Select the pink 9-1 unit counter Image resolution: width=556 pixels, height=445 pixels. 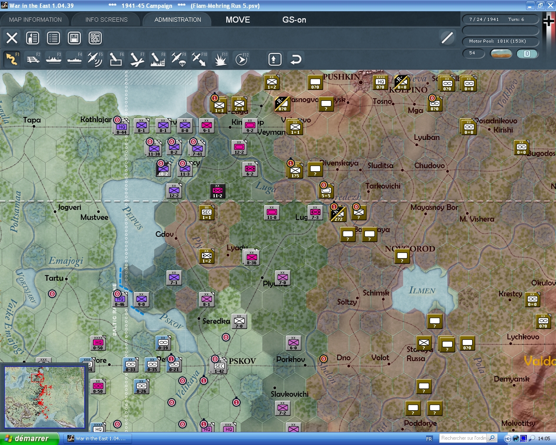206,126
